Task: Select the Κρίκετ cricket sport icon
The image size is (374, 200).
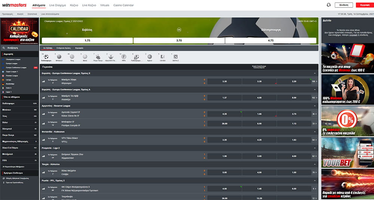Action: (150, 57)
